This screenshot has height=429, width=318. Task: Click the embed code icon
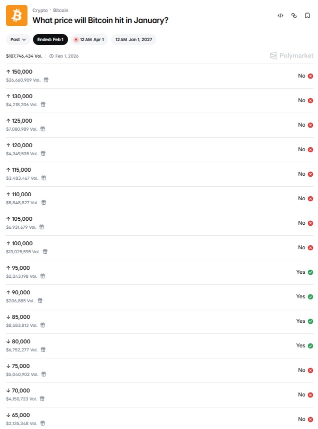[280, 16]
